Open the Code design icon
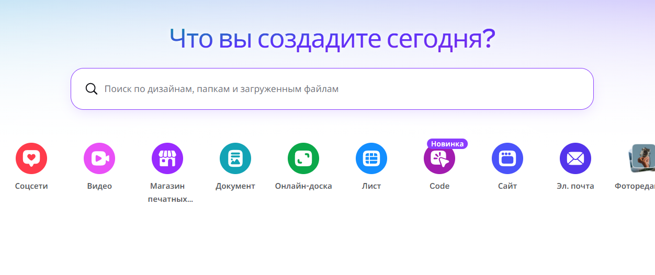This screenshot has width=655, height=275. click(439, 158)
